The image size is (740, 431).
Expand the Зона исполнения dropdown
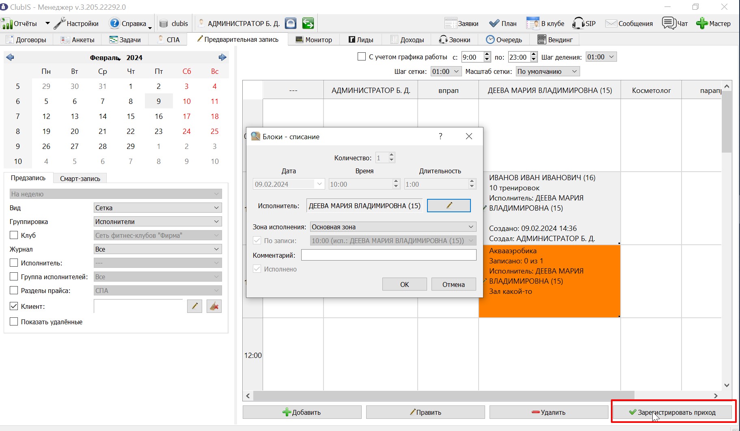(393, 227)
